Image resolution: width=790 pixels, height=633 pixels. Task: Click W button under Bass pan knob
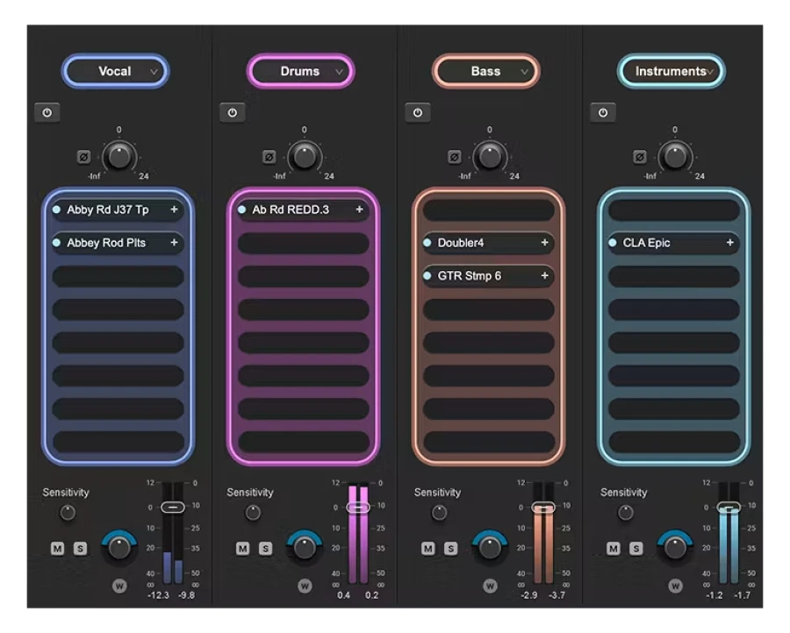coord(490,586)
